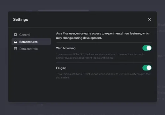Click the Web browsing description text
This screenshot has height=115, width=165.
coord(100,56)
